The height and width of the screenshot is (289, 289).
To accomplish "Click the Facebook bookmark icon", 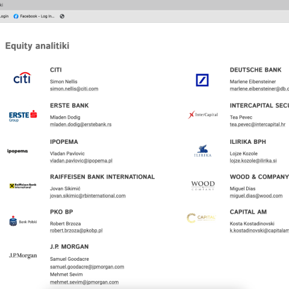I will [16, 16].
